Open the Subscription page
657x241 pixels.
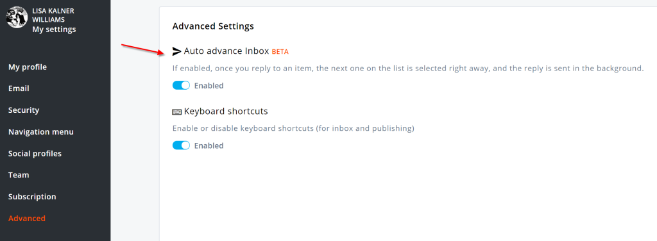click(x=32, y=197)
